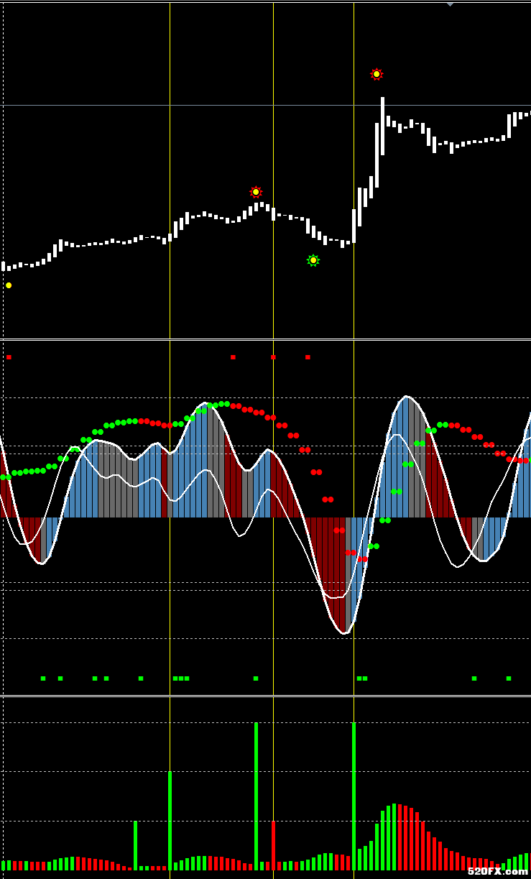Click the short isolated green spike before the first yellow line

[x=135, y=845]
